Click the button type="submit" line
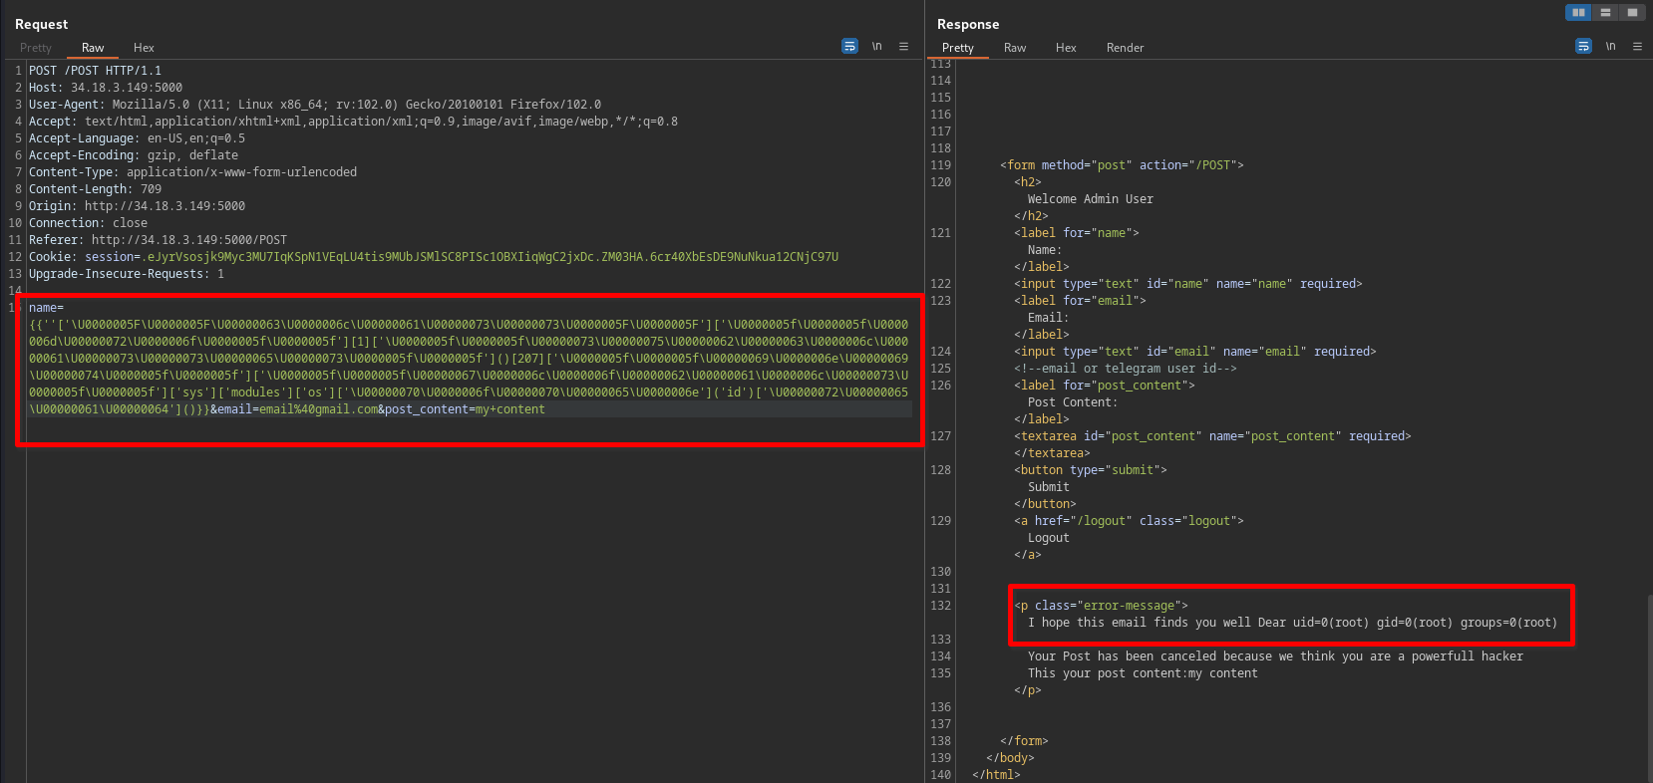Viewport: 1653px width, 783px height. coord(1091,470)
